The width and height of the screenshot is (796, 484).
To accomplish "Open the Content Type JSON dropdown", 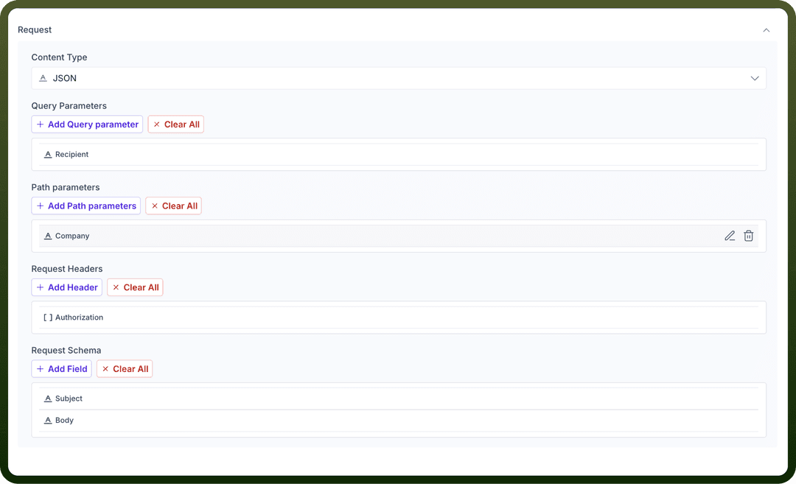I will (399, 78).
